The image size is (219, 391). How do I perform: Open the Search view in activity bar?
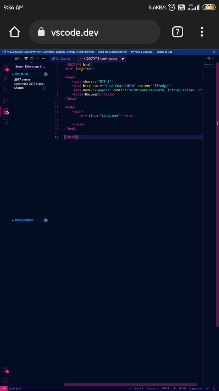click(5, 79)
